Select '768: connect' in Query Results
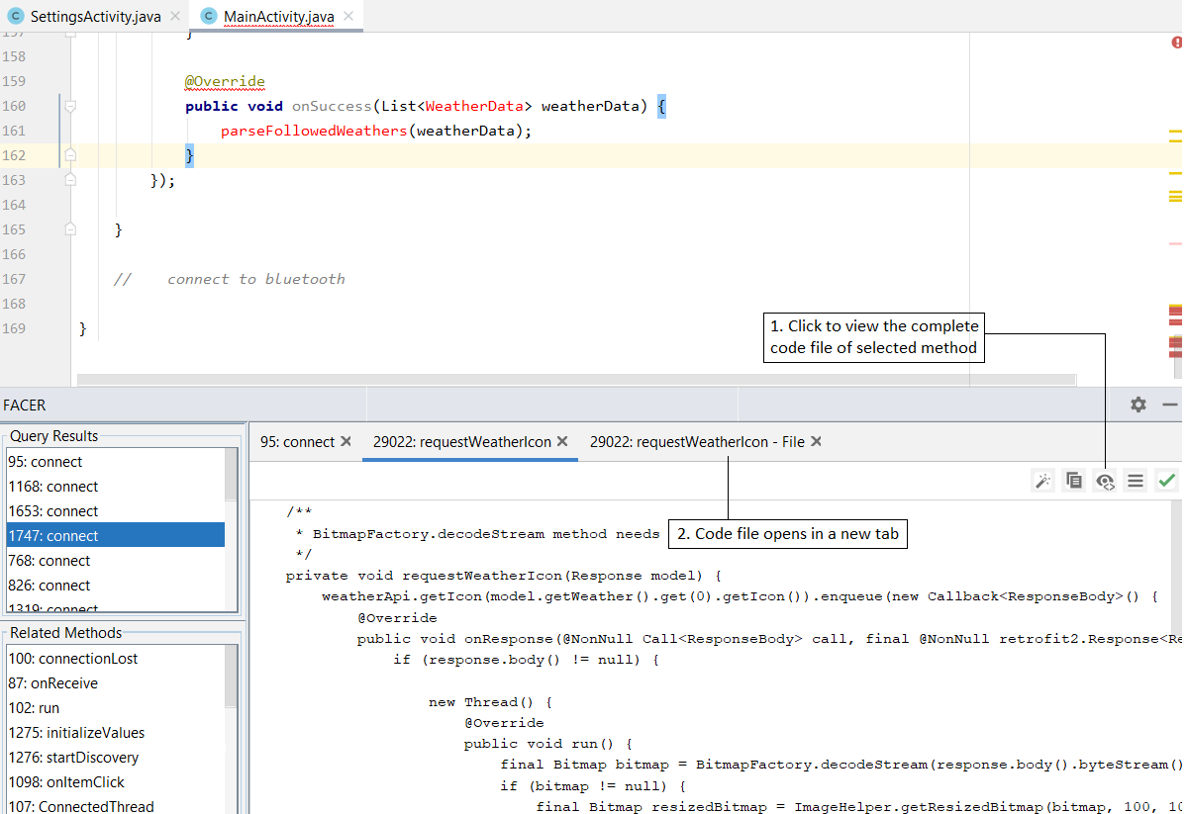Screen dimensions: 1187x814 tap(116, 561)
